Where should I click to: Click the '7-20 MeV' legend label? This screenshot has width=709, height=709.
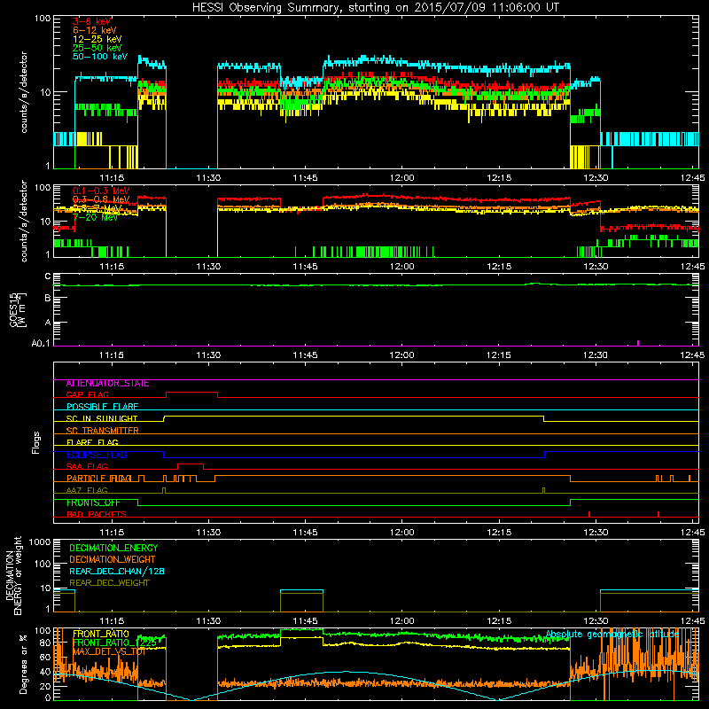(95, 217)
